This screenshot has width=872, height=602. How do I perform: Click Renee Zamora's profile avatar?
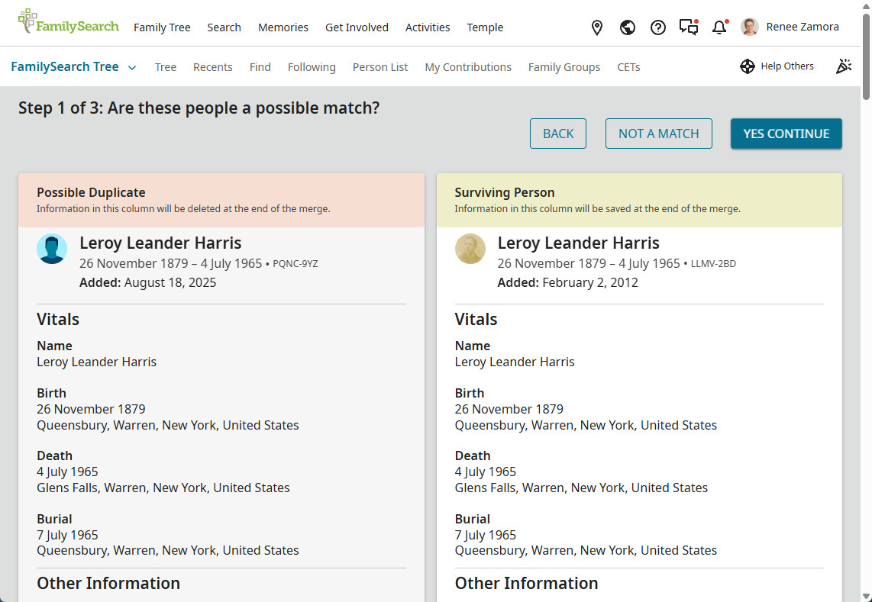750,27
